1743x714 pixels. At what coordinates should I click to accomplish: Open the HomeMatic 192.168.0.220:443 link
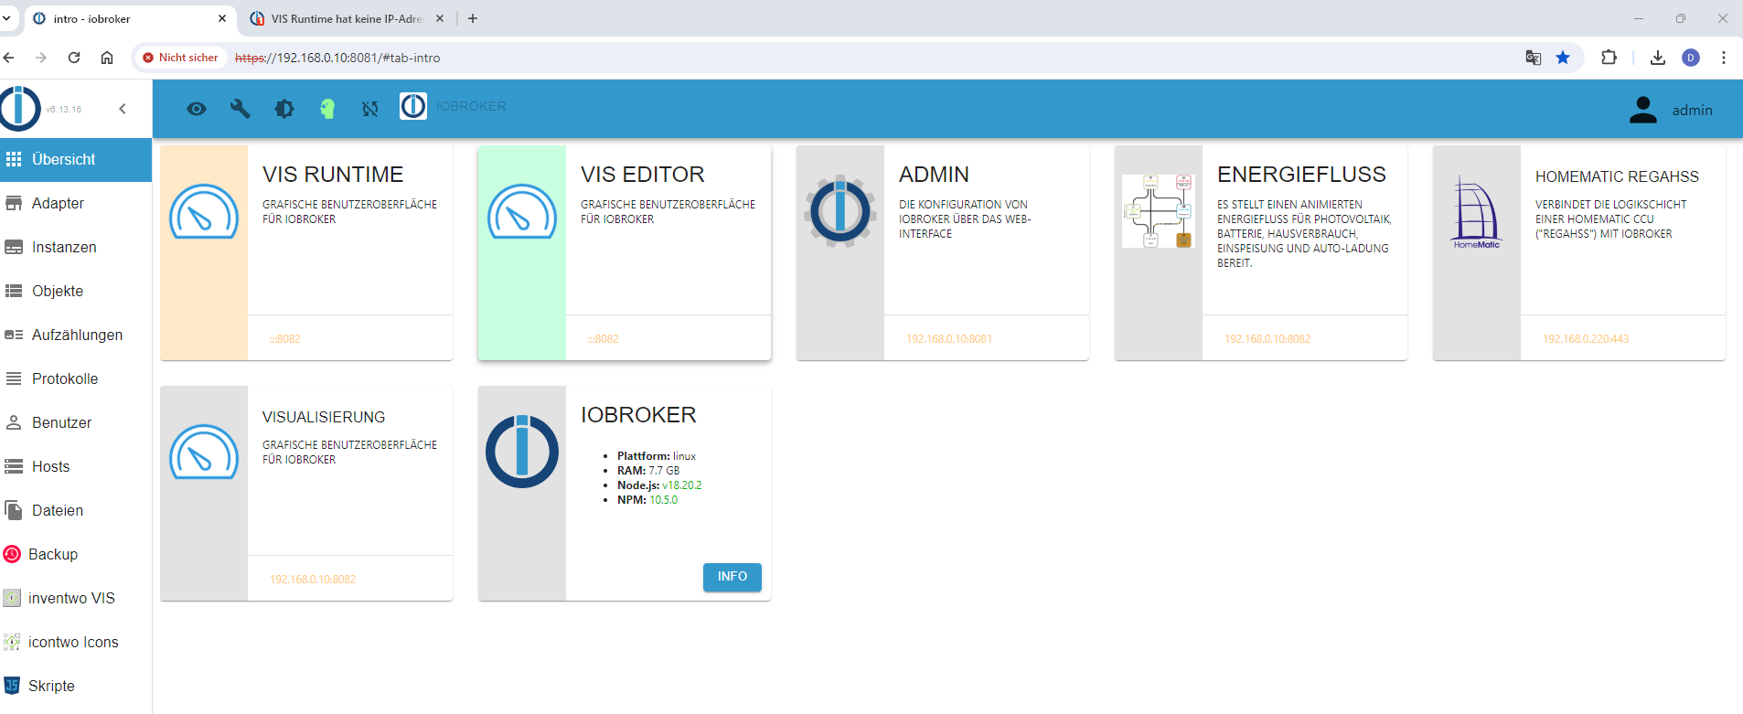(x=1586, y=339)
